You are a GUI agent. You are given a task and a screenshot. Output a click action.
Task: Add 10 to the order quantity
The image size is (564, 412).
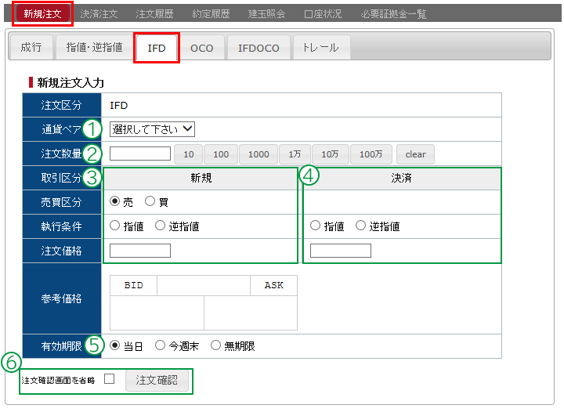pyautogui.click(x=189, y=154)
